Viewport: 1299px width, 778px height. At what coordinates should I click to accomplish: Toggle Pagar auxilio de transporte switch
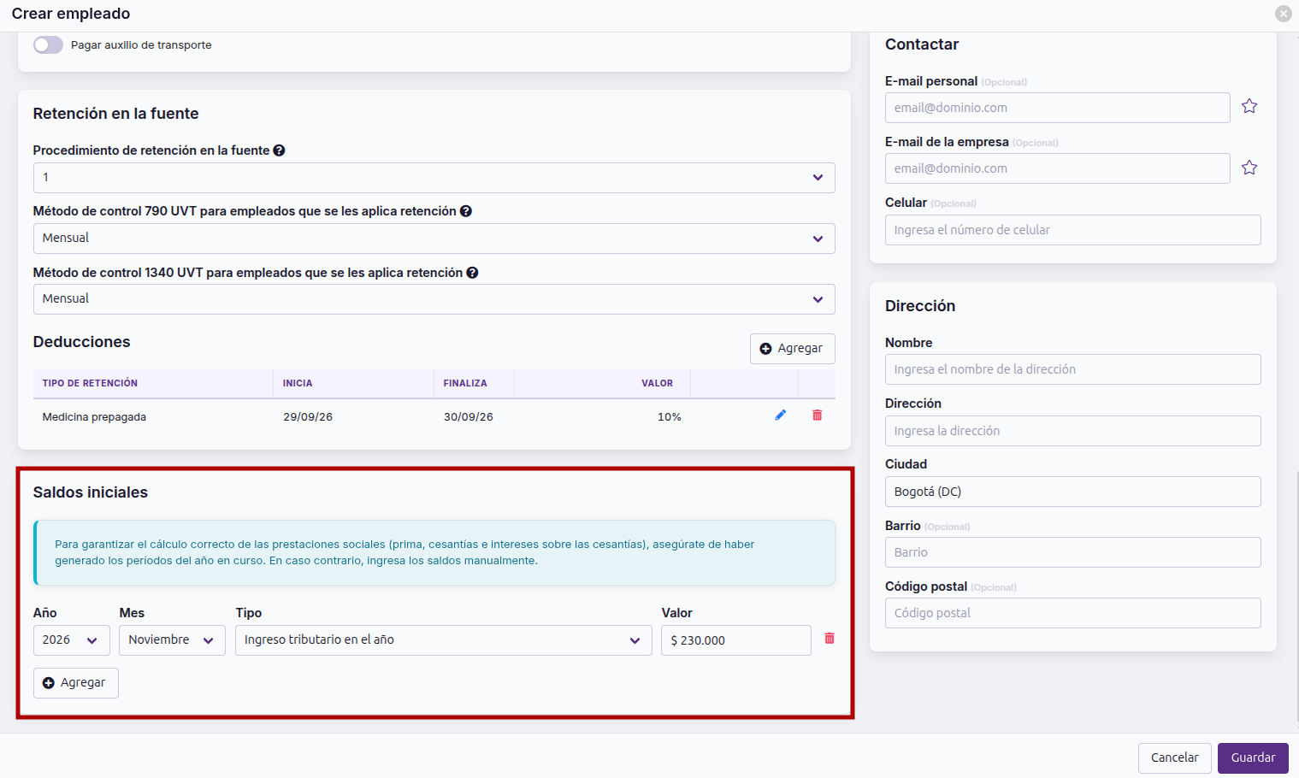pyautogui.click(x=48, y=45)
